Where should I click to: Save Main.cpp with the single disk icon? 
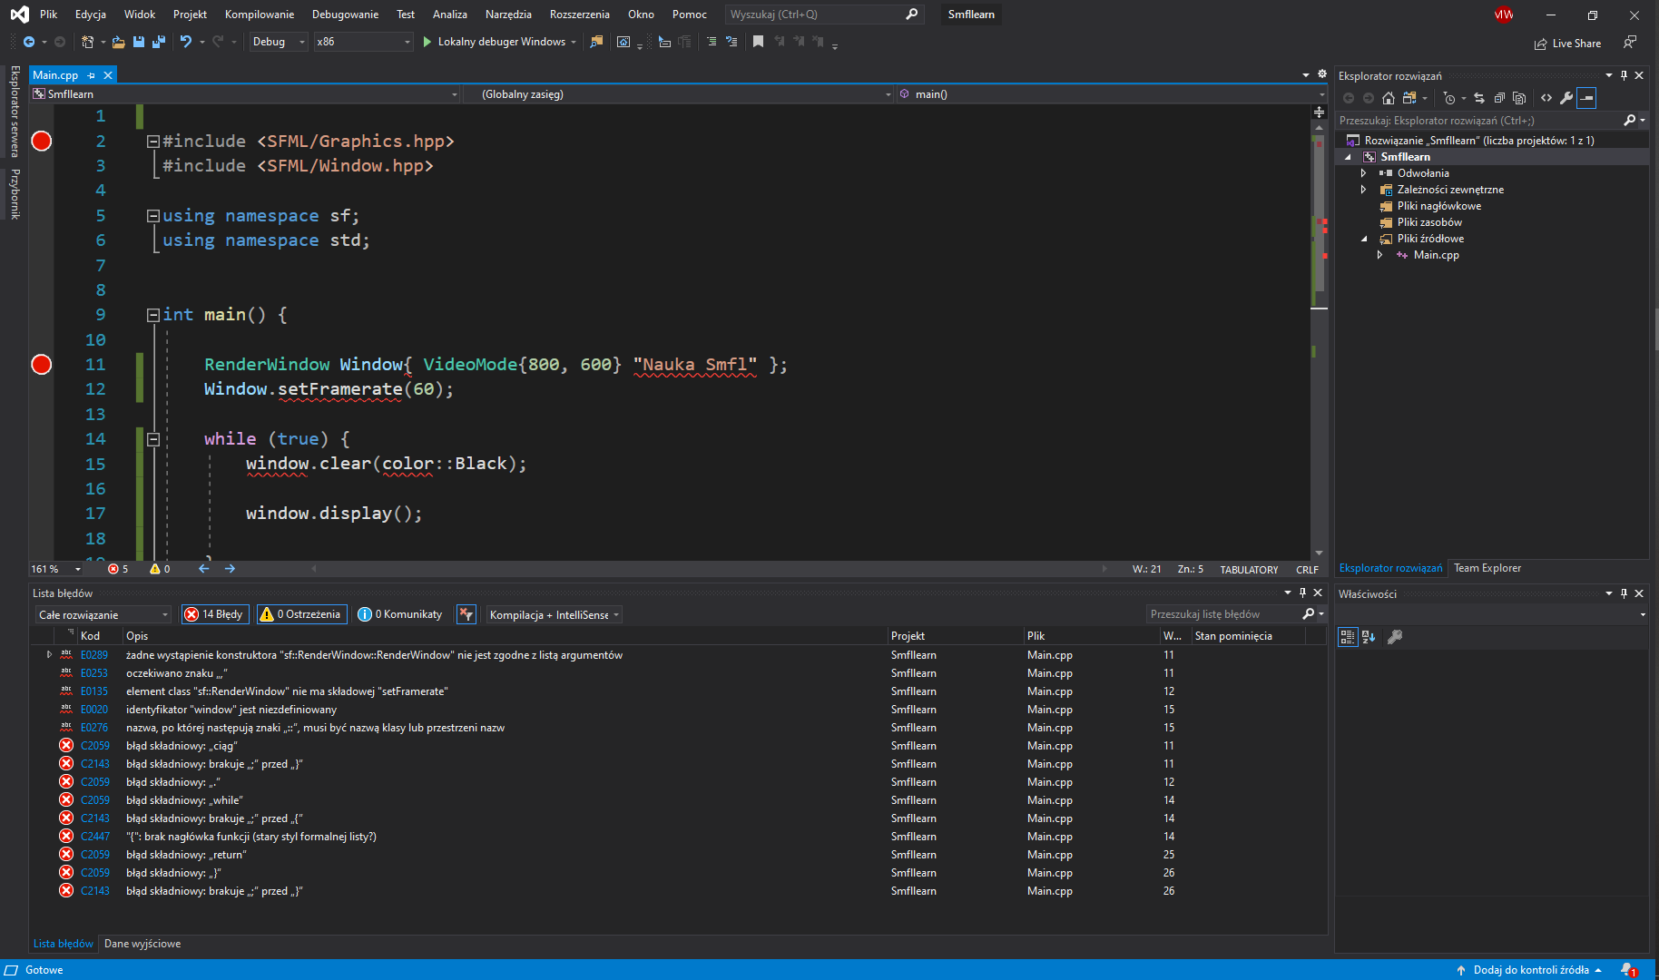139,42
